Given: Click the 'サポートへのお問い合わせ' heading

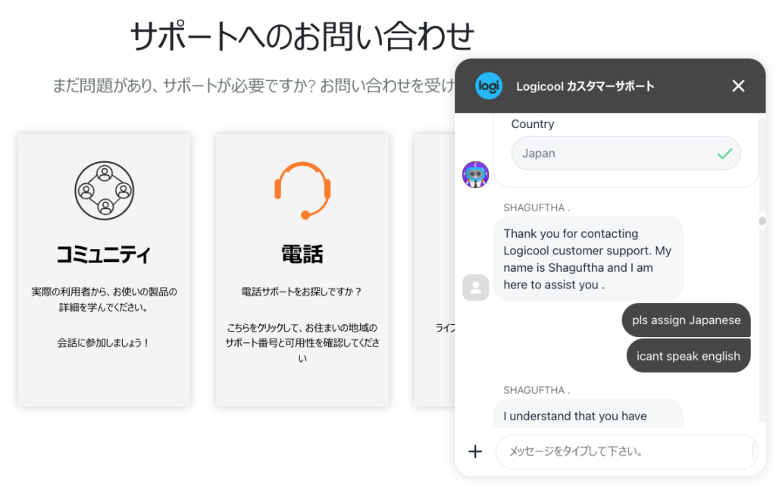Looking at the screenshot, I should click(302, 36).
